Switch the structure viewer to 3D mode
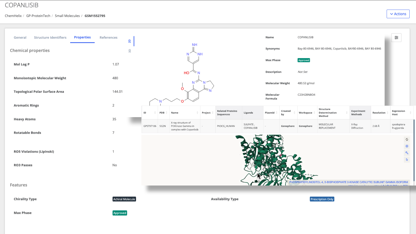 tap(130, 51)
